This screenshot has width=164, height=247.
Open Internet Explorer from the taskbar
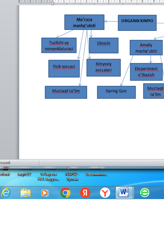point(6,192)
